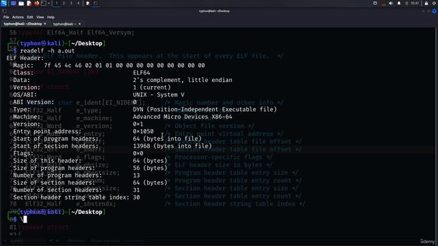Switch to workspace 4
Image resolution: width=438 pixels, height=246 pixels.
[78, 3]
